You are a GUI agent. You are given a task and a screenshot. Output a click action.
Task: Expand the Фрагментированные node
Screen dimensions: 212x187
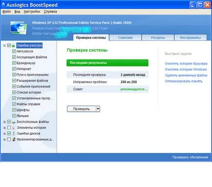coord(4,140)
